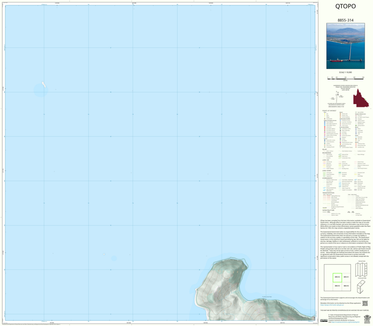
Task: Click the Library symbol in the legend
Action: coord(340,139)
